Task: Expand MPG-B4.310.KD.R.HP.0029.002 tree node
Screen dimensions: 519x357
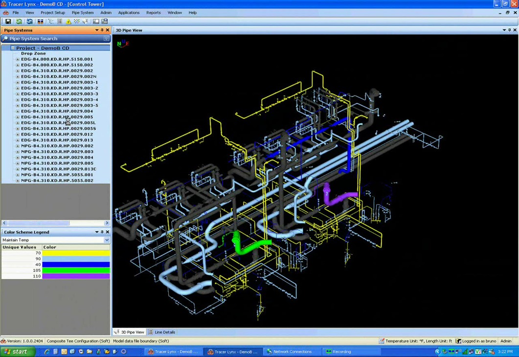Action: pos(18,146)
